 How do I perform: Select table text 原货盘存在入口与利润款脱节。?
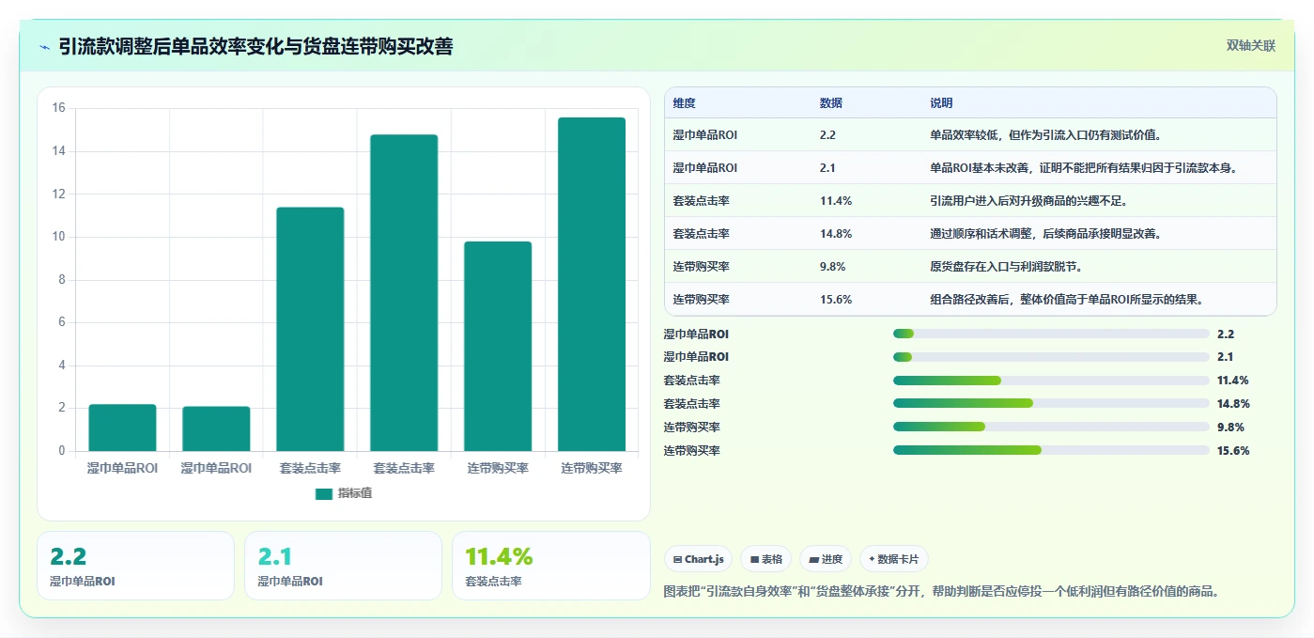[x=1006, y=267]
